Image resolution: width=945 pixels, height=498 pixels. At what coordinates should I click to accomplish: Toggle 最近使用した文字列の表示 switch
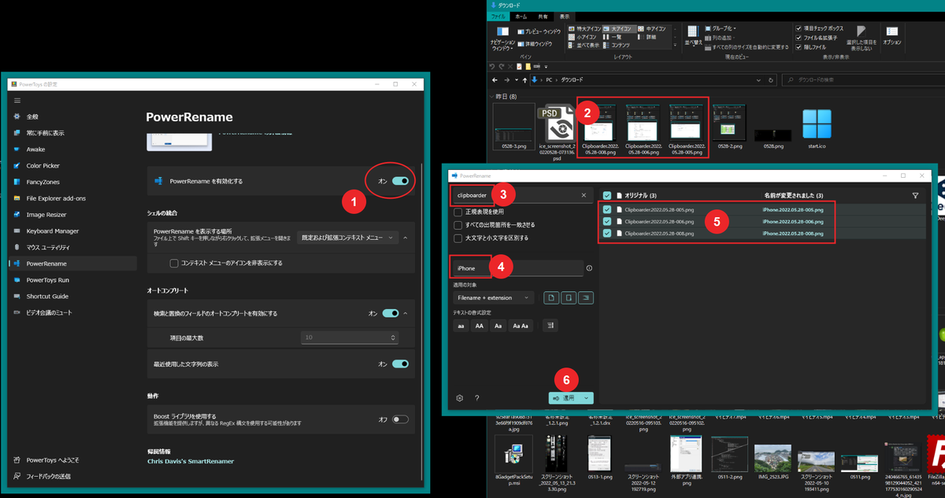coord(400,363)
